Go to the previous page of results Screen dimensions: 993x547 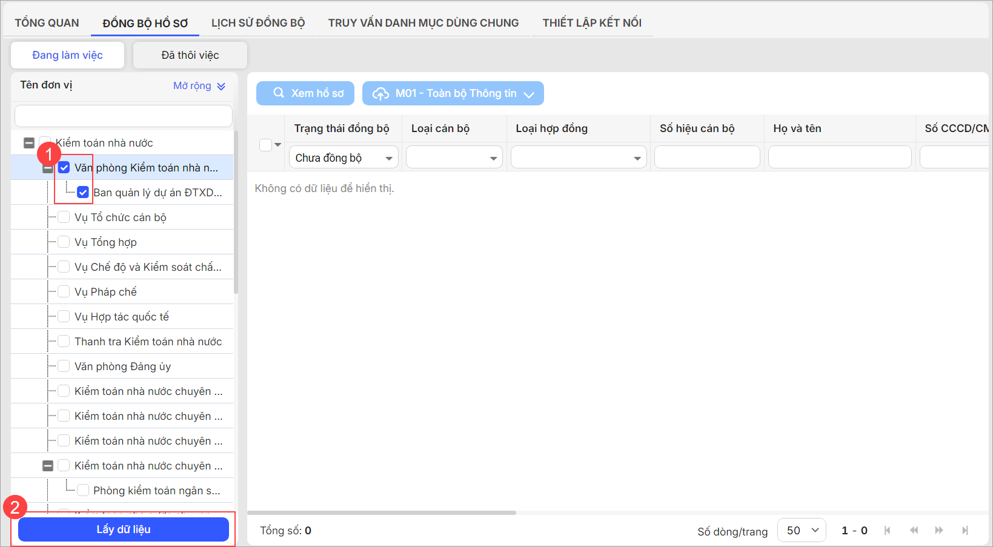tap(914, 531)
